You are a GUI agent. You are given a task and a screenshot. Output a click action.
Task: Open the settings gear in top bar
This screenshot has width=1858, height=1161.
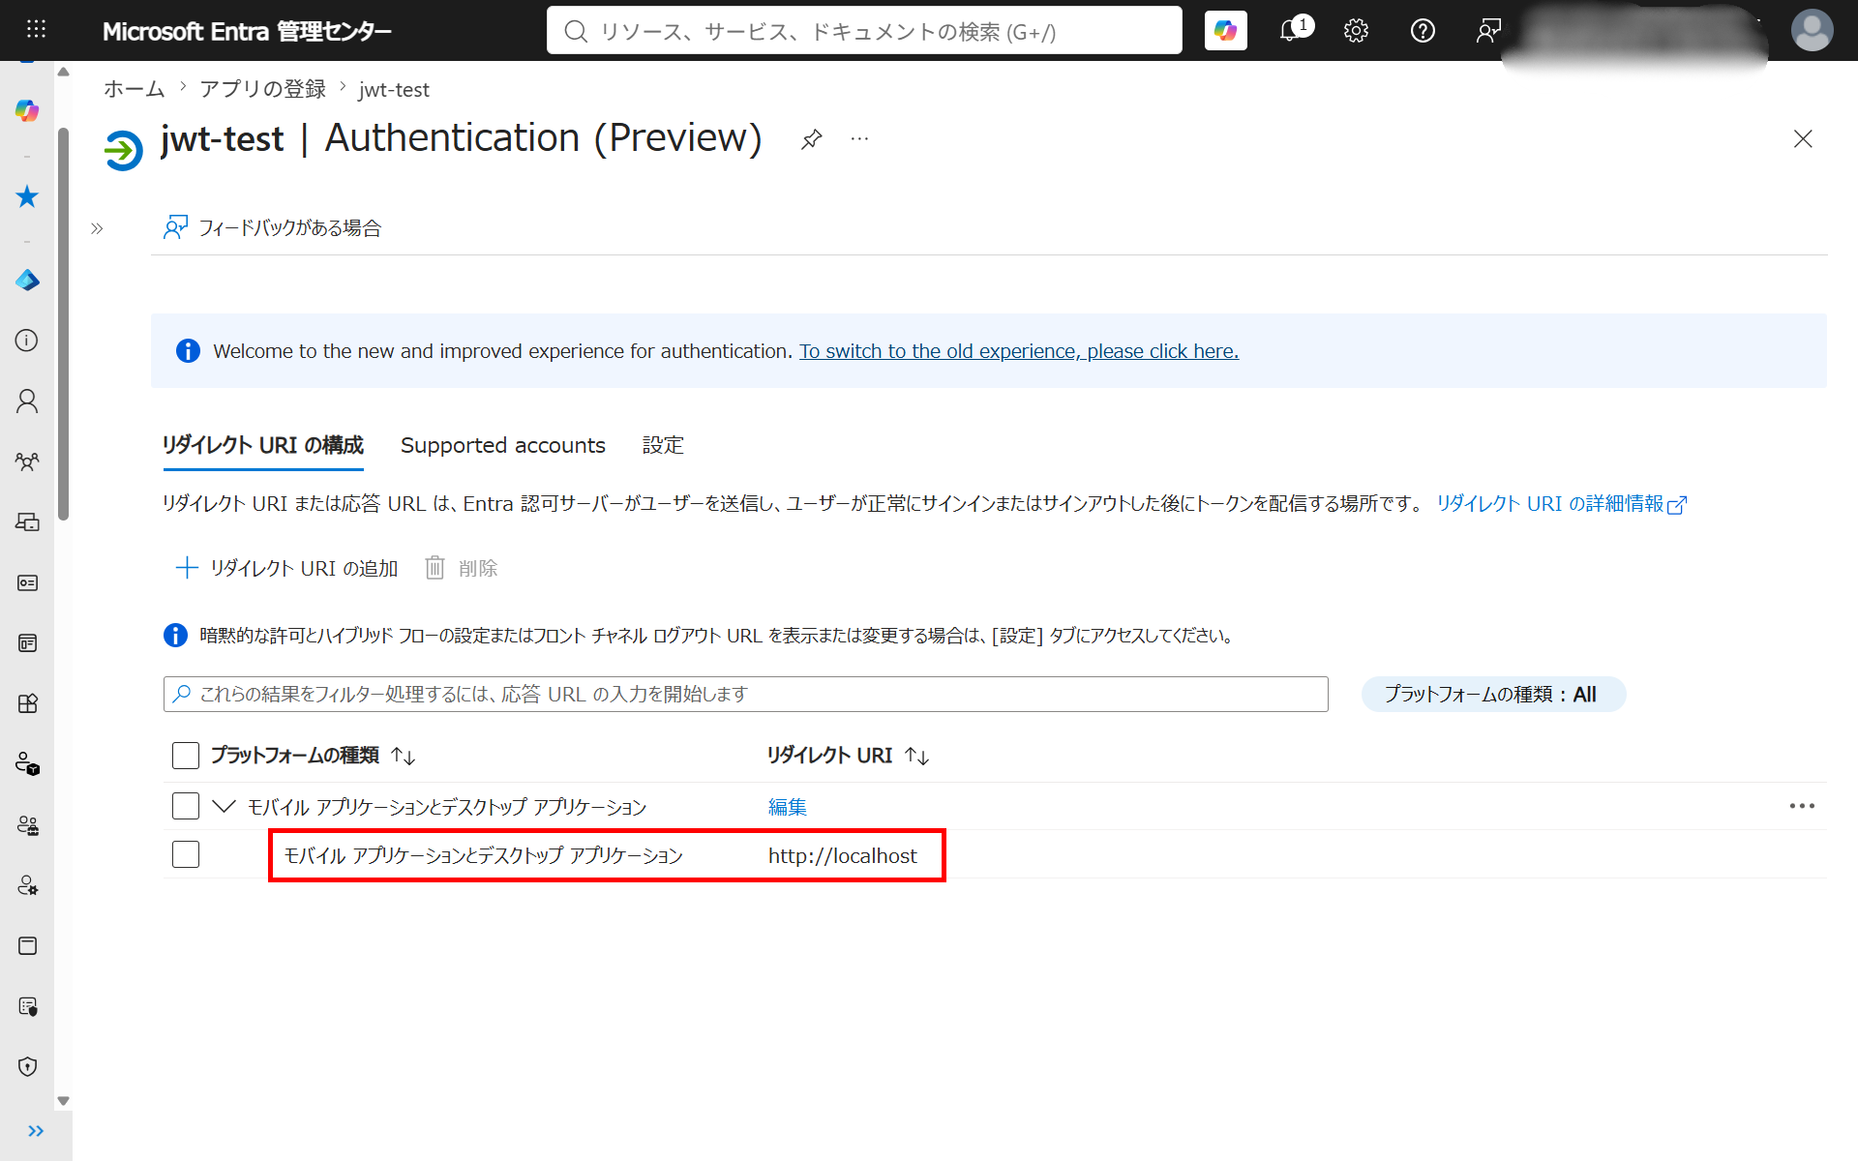point(1356,31)
